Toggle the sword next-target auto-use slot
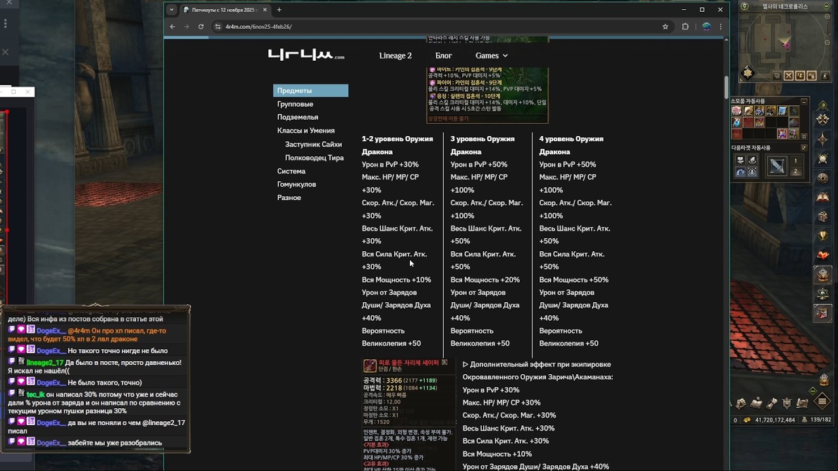 click(777, 166)
